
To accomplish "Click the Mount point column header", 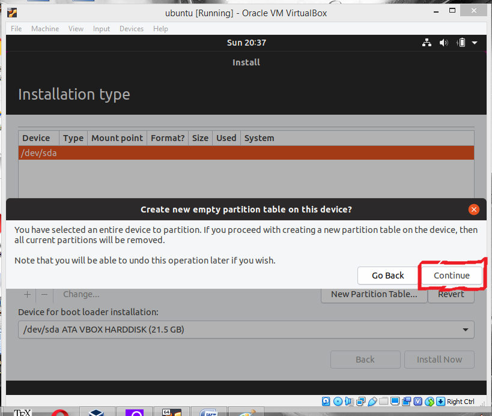I will point(117,138).
